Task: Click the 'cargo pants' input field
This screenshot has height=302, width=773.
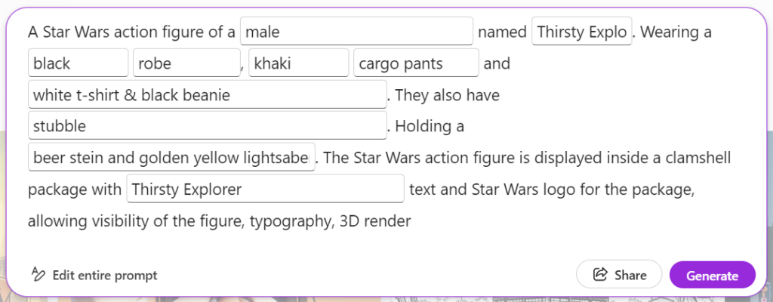Action: click(416, 63)
